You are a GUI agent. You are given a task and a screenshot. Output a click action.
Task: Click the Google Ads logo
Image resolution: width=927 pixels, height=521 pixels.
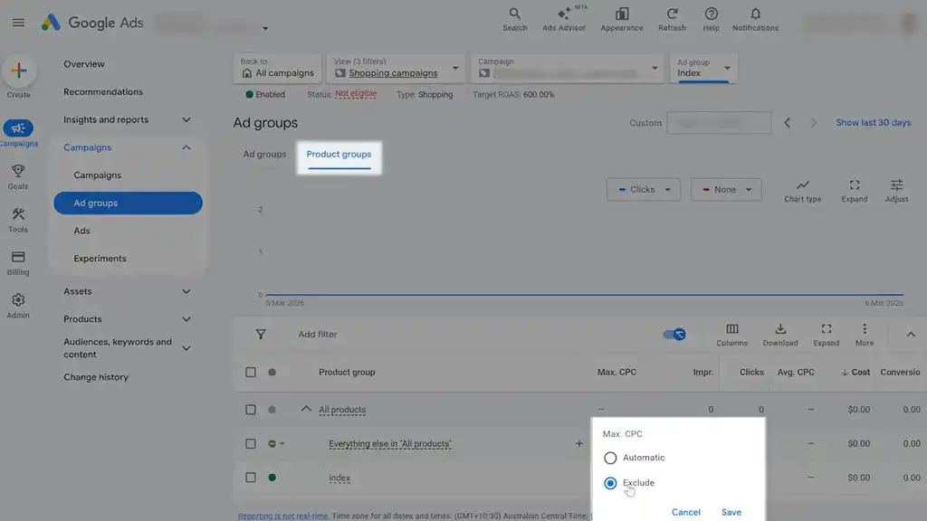[91, 23]
